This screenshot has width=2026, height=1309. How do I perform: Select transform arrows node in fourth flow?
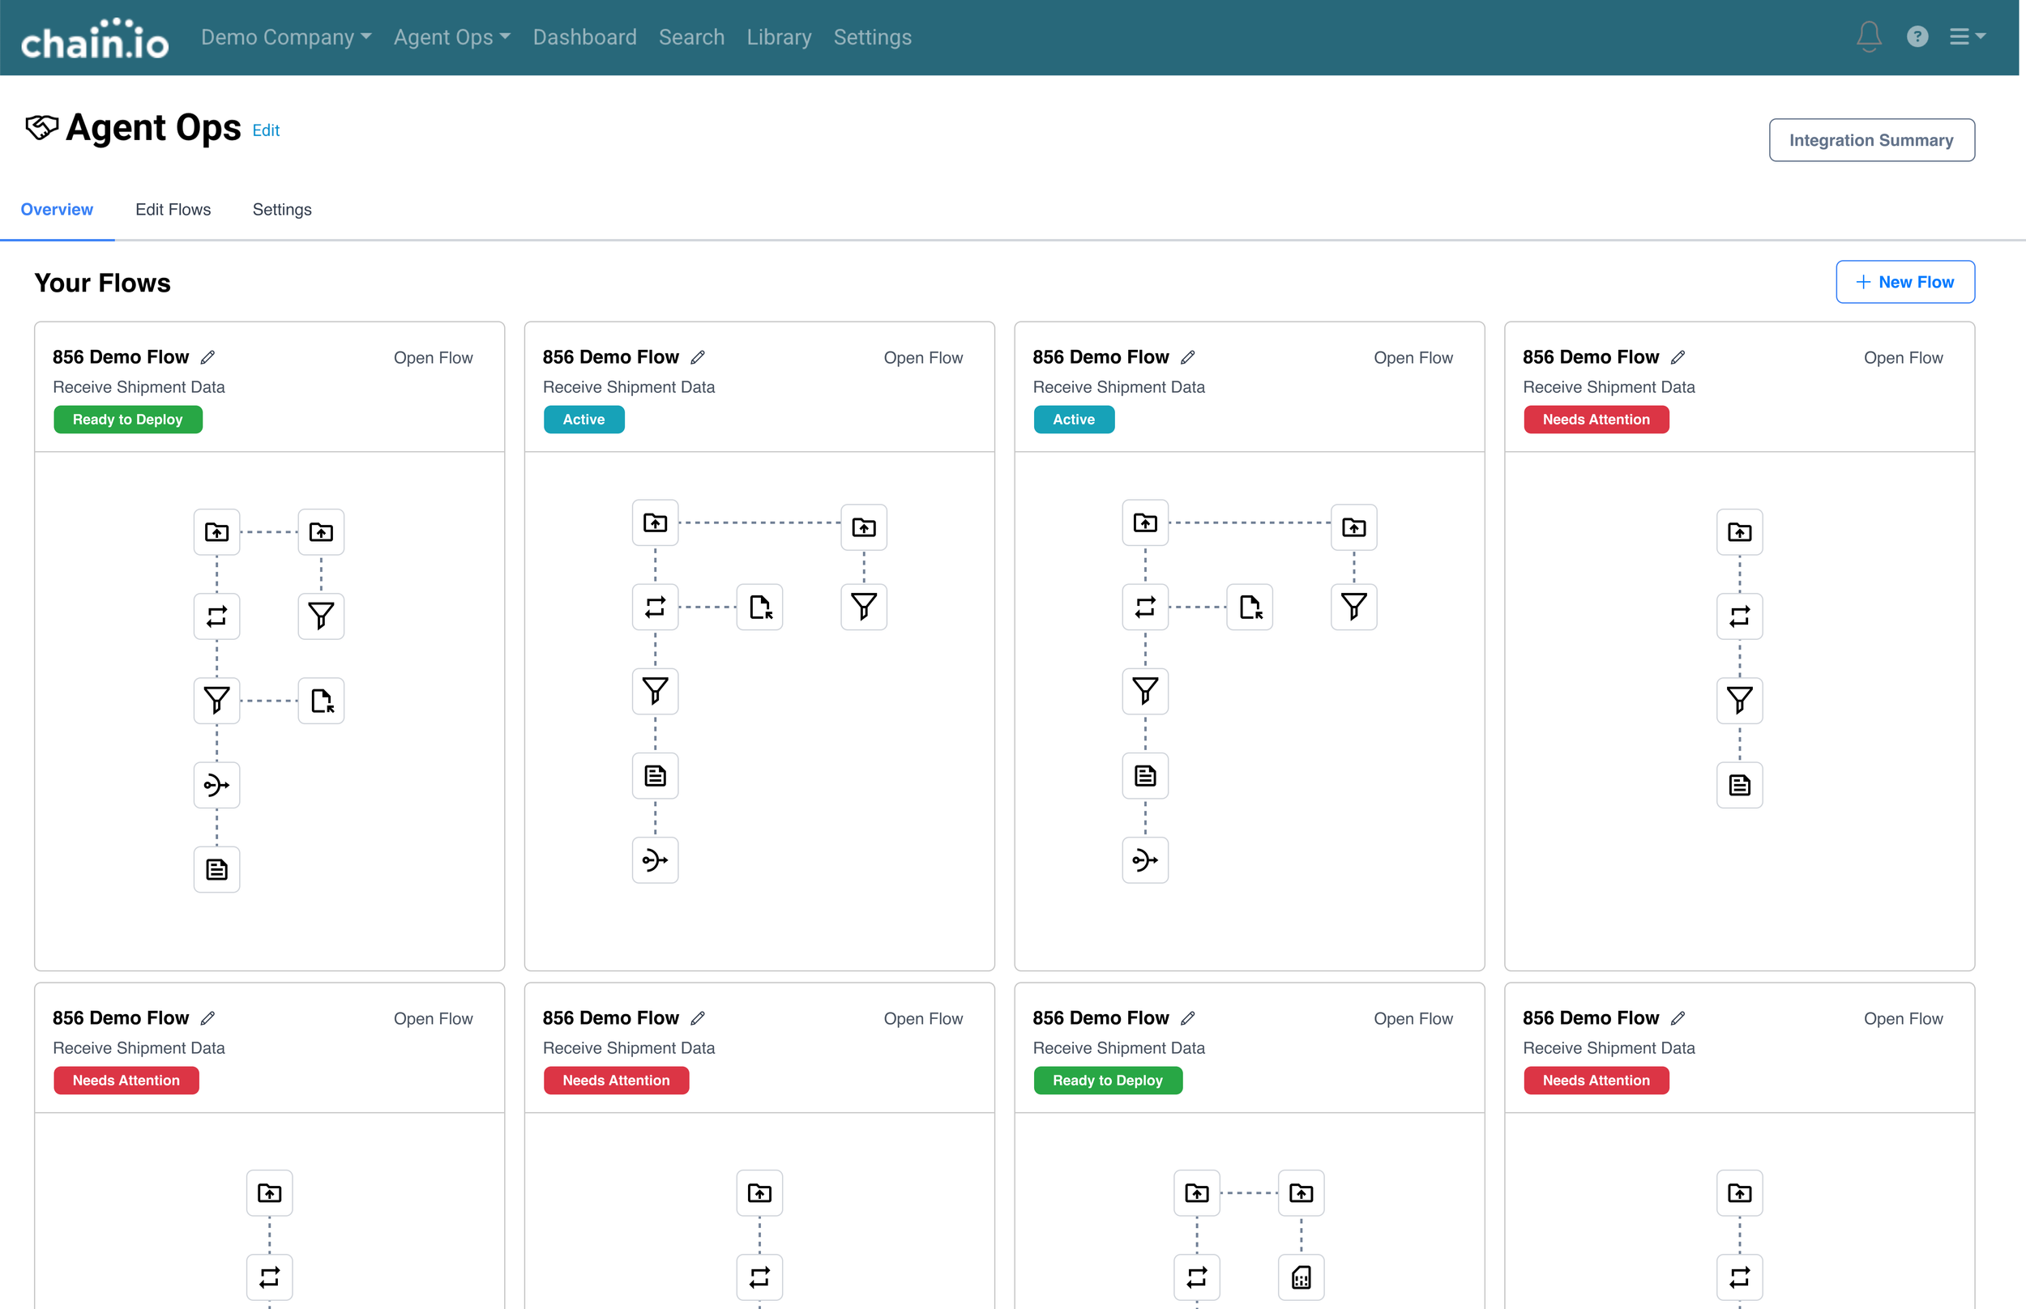click(x=1738, y=616)
